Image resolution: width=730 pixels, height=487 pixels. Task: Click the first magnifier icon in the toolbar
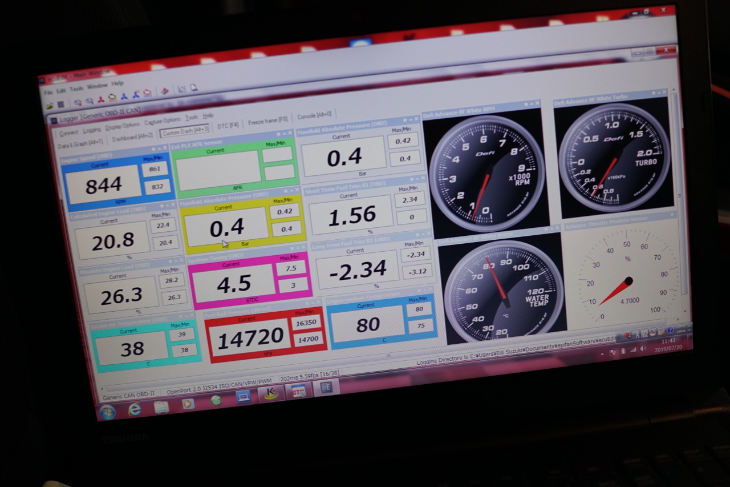(x=78, y=103)
